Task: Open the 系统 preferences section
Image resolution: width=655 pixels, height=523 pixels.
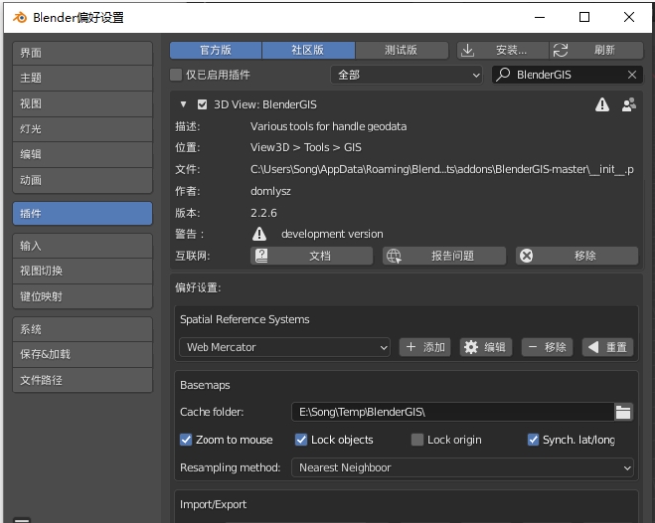Action: [83, 329]
